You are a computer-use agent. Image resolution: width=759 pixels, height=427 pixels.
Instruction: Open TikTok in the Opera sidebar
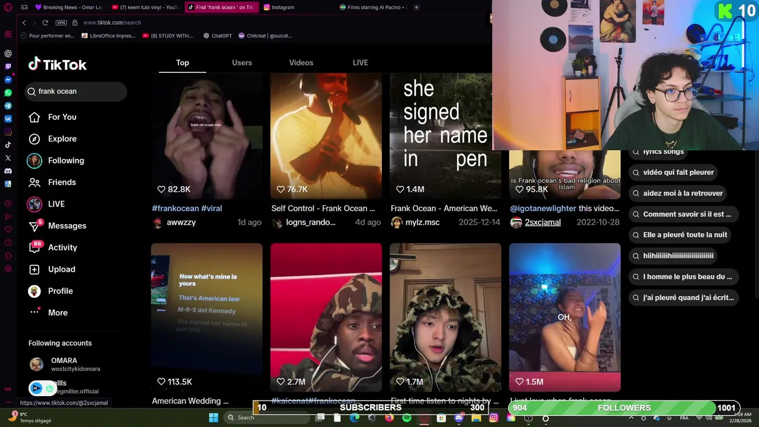click(x=8, y=145)
